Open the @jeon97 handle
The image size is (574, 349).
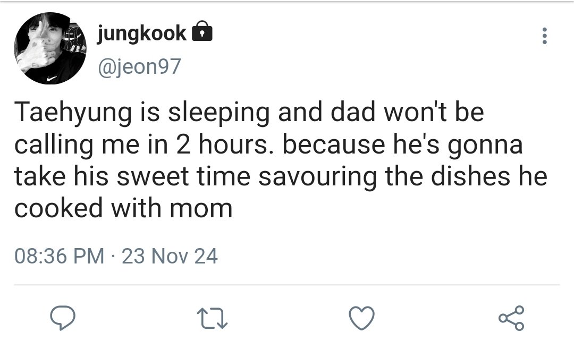coord(139,66)
